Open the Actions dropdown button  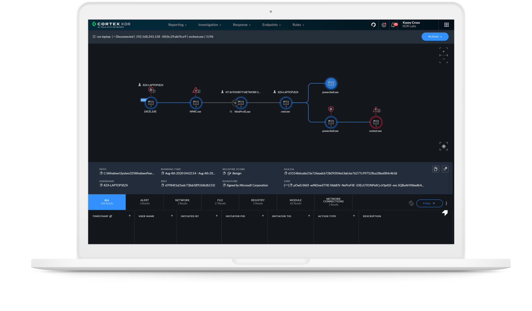tap(435, 37)
